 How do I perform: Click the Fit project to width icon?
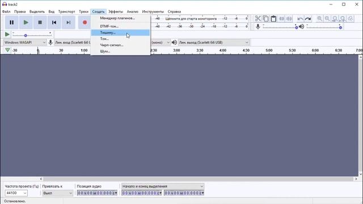click(343, 19)
